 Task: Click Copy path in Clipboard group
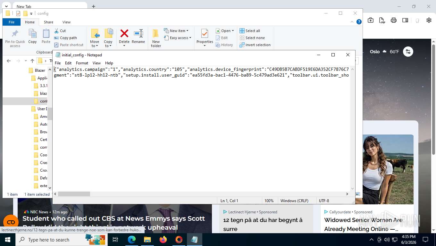66,38
